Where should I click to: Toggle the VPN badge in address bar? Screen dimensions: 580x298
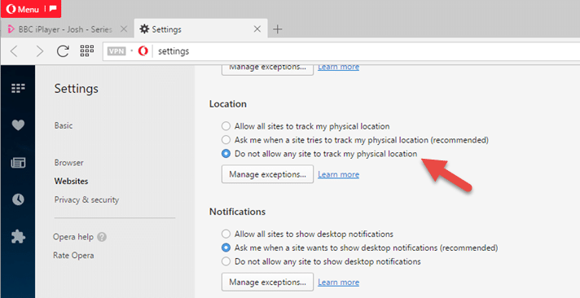coord(116,51)
